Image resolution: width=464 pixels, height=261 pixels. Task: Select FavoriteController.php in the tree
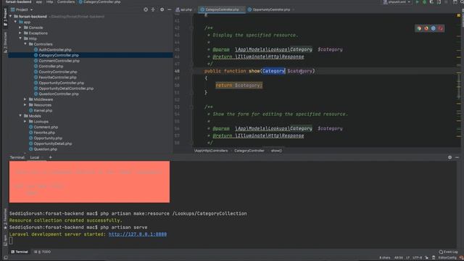[58, 78]
